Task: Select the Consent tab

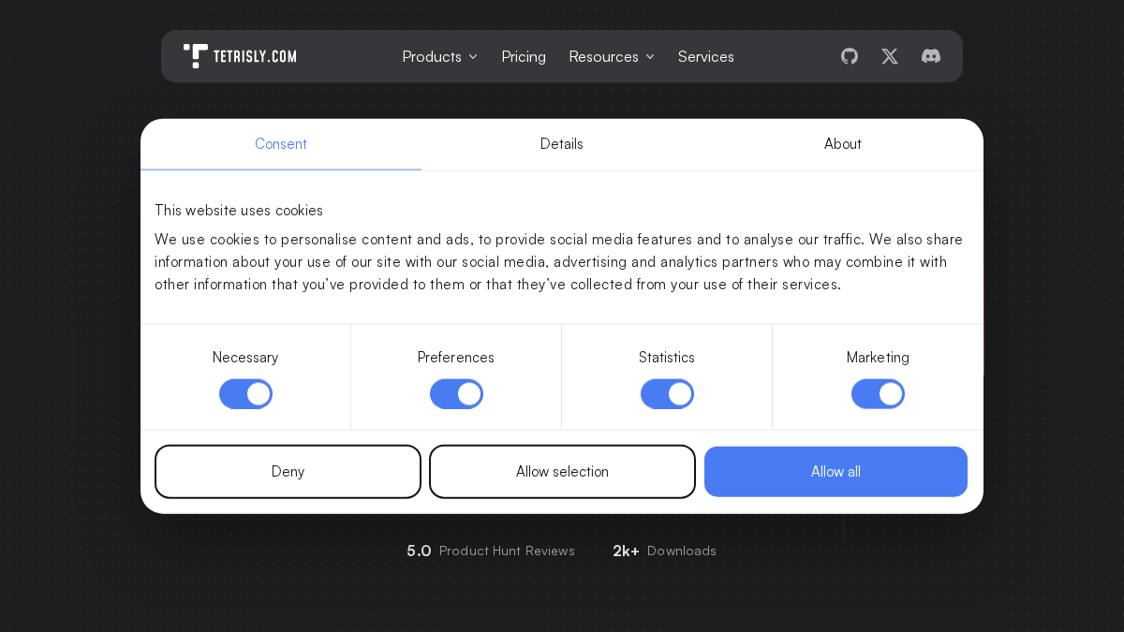Action: 281,144
